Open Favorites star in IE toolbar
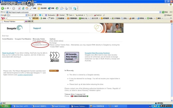Image resolution: width=173 pixels, height=108 pixels. 42,8
